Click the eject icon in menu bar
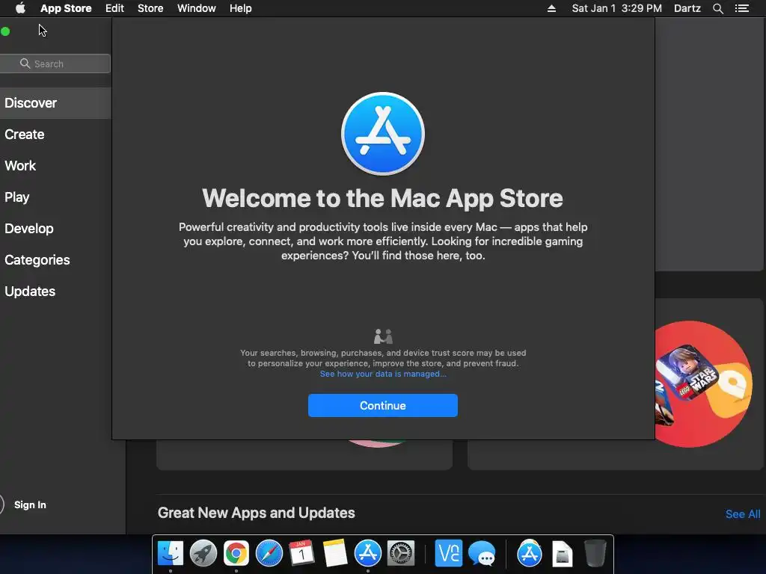The height and width of the screenshot is (574, 766). (551, 8)
